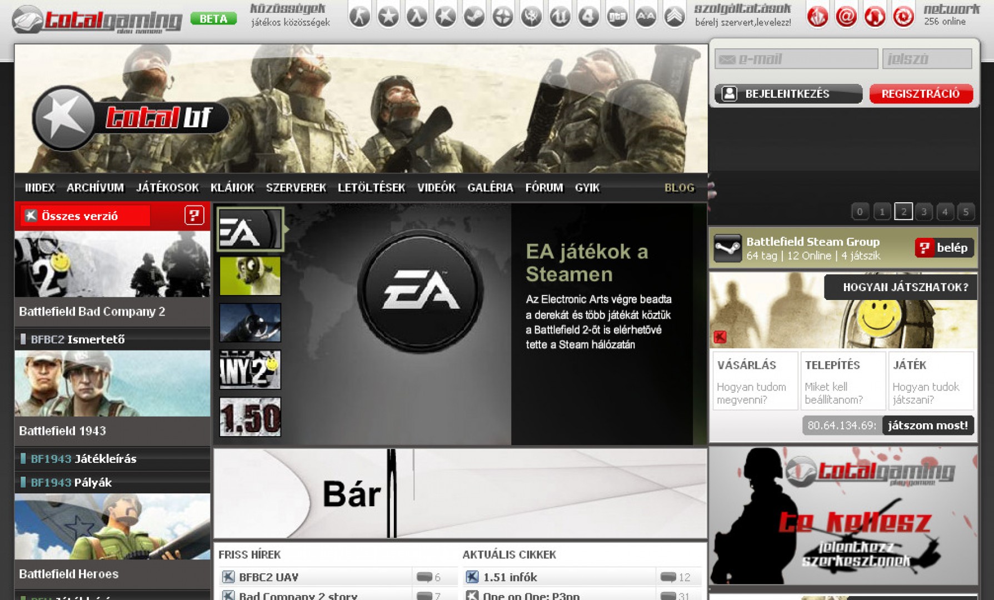Open the Battlefield tilted-star community icon

(x=446, y=16)
